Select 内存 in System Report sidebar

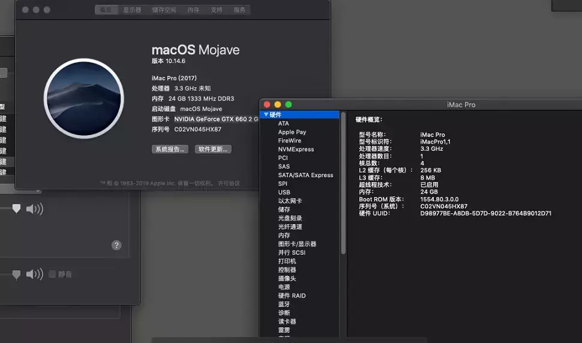(284, 235)
